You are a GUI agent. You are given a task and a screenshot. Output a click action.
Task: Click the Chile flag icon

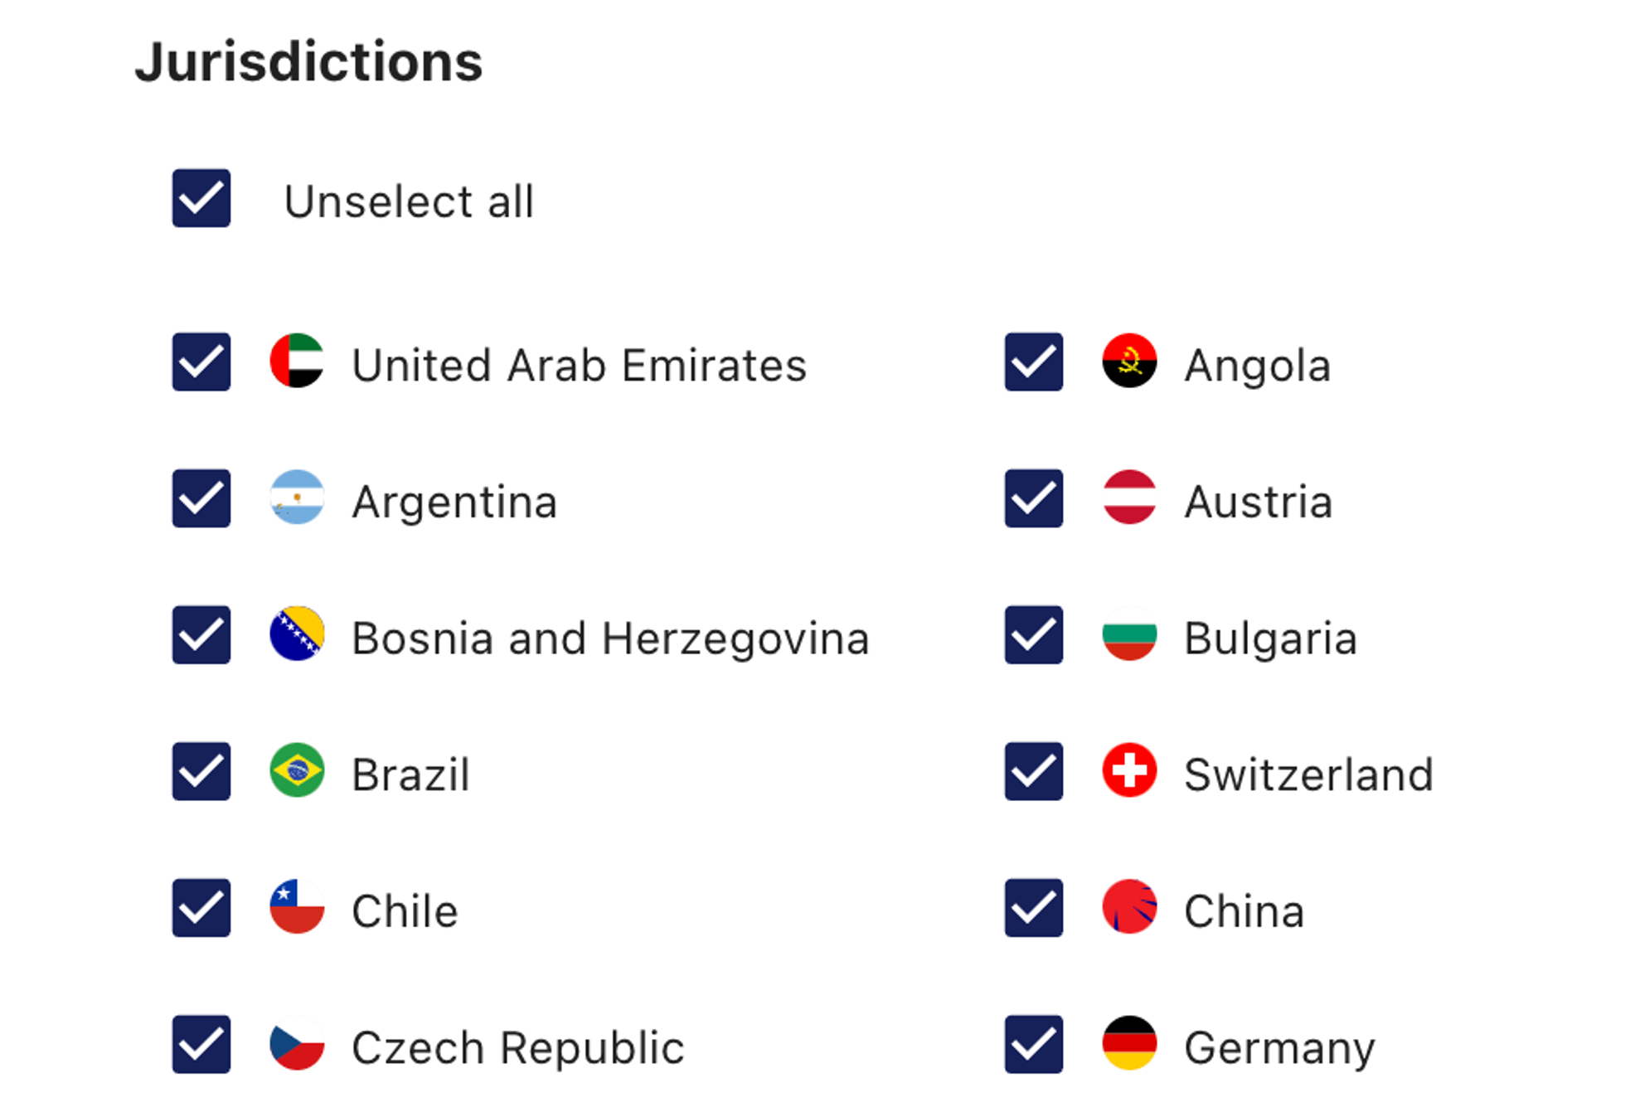point(297,906)
